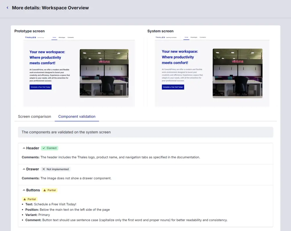Click 'The components are validated on the system screen' banner

point(145,132)
